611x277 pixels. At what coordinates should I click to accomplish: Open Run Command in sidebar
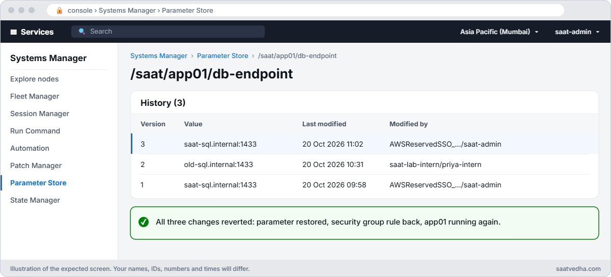(x=35, y=131)
